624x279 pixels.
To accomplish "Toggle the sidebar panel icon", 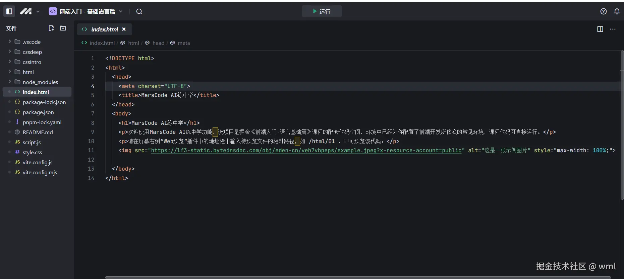I will pyautogui.click(x=9, y=11).
